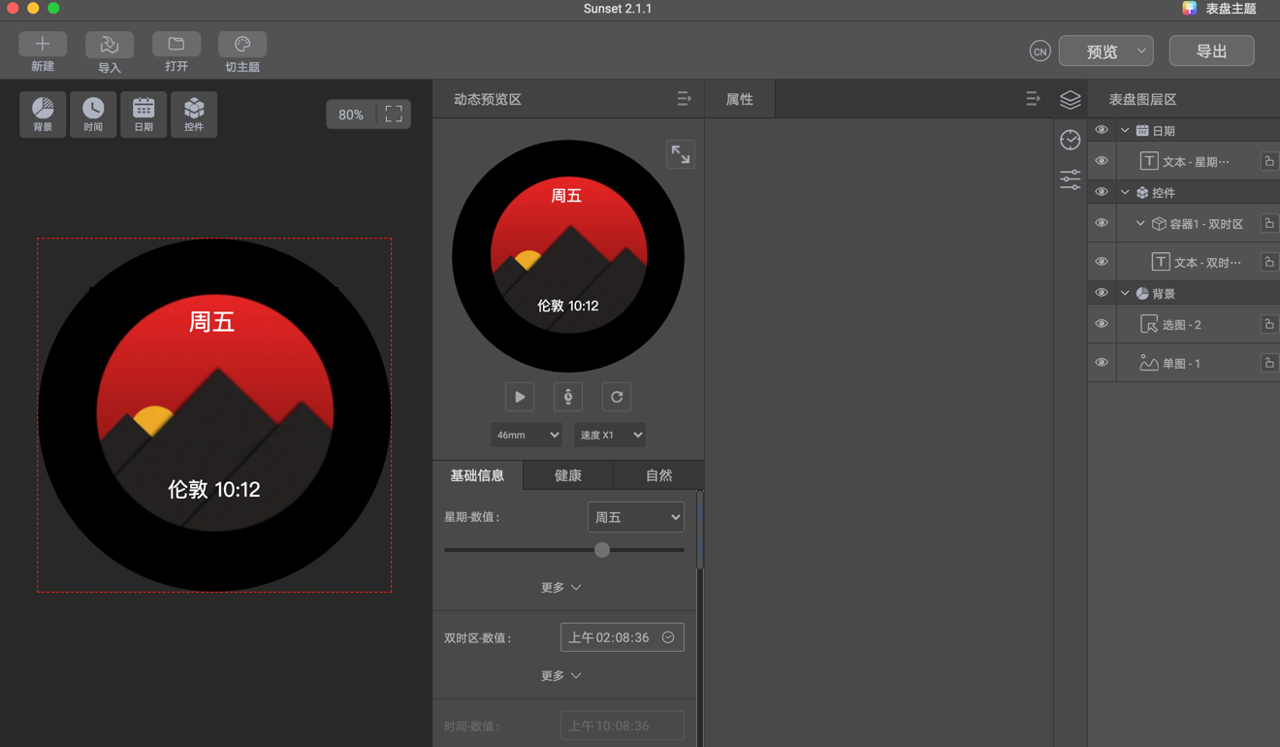Toggle visibility of the 单图 - 1 layer
Image resolution: width=1280 pixels, height=747 pixels.
coord(1101,362)
